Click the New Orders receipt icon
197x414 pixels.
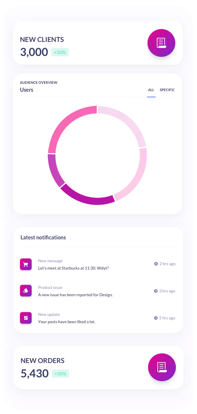[x=162, y=367]
